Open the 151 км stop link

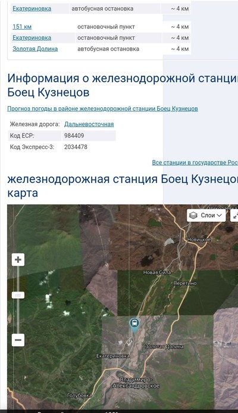click(22, 27)
